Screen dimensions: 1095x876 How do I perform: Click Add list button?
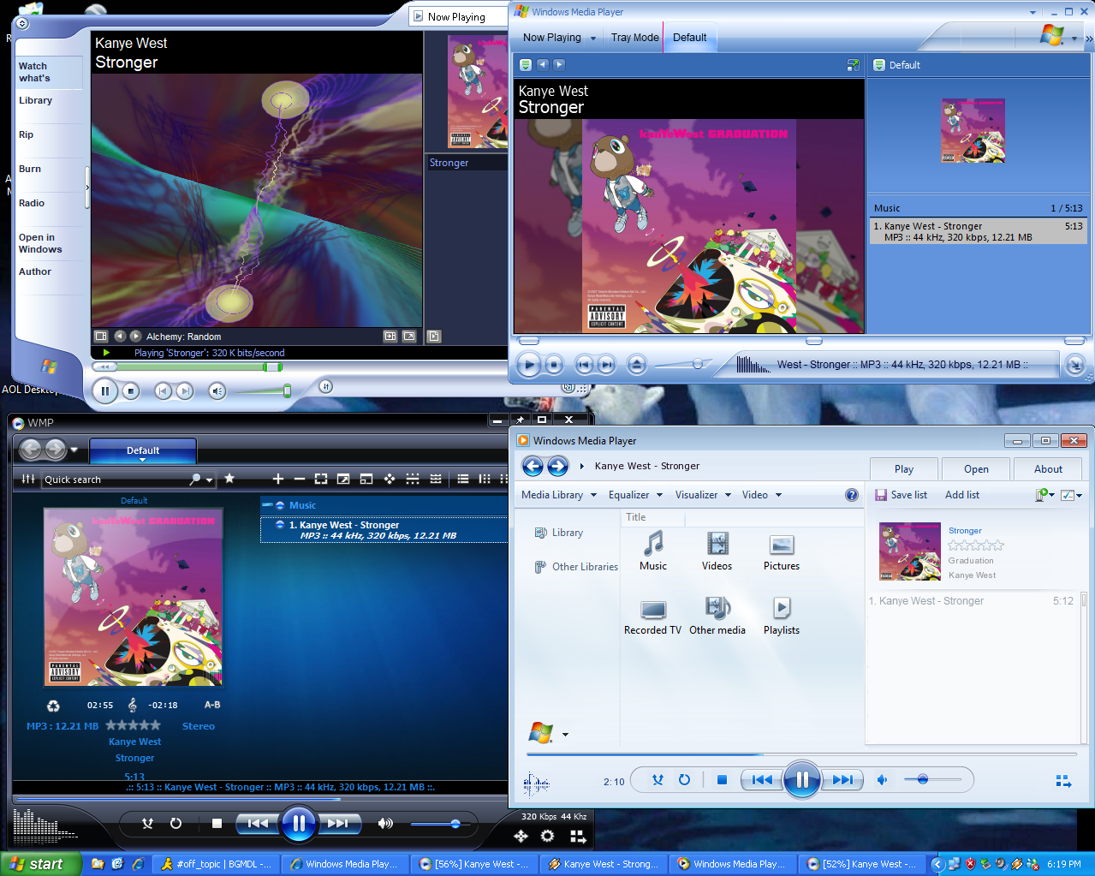(x=962, y=495)
